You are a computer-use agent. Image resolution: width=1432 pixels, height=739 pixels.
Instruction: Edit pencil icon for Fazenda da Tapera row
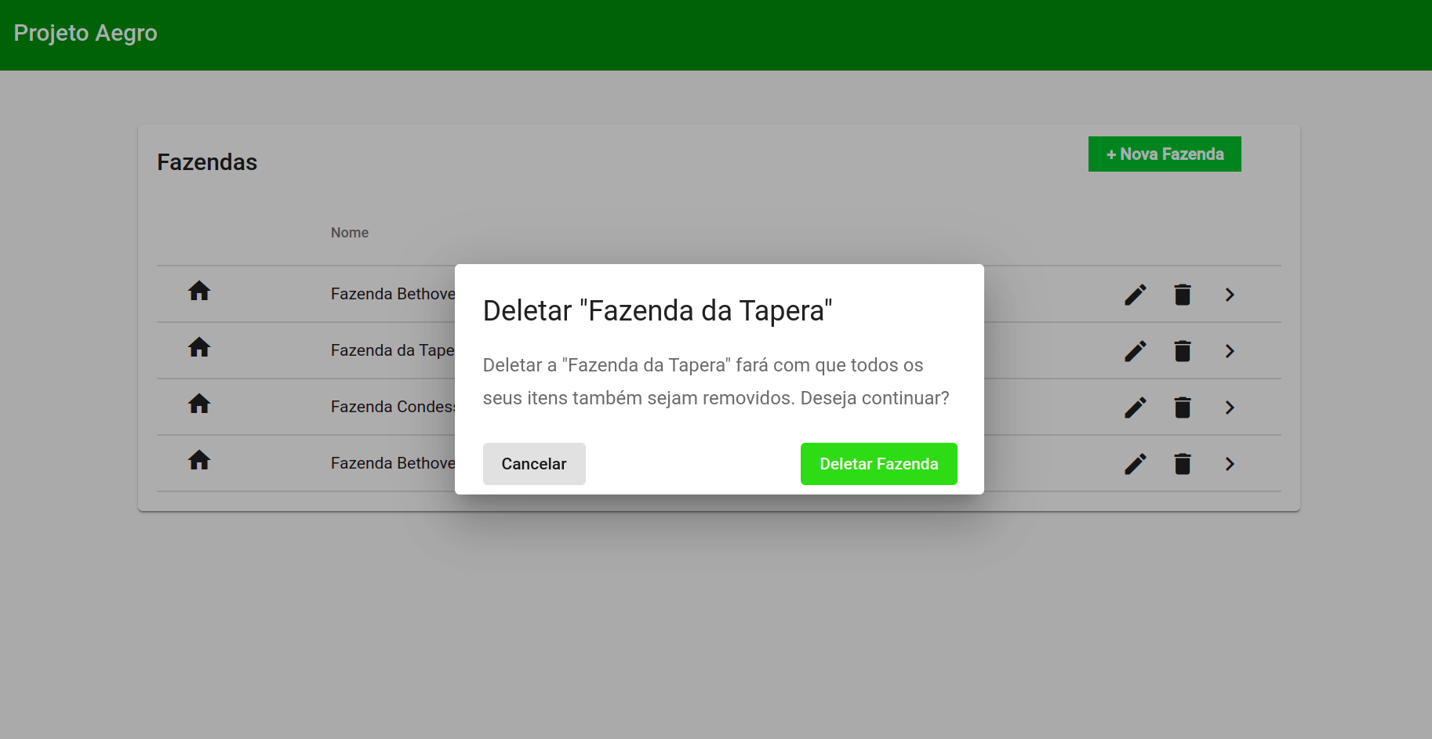tap(1136, 351)
